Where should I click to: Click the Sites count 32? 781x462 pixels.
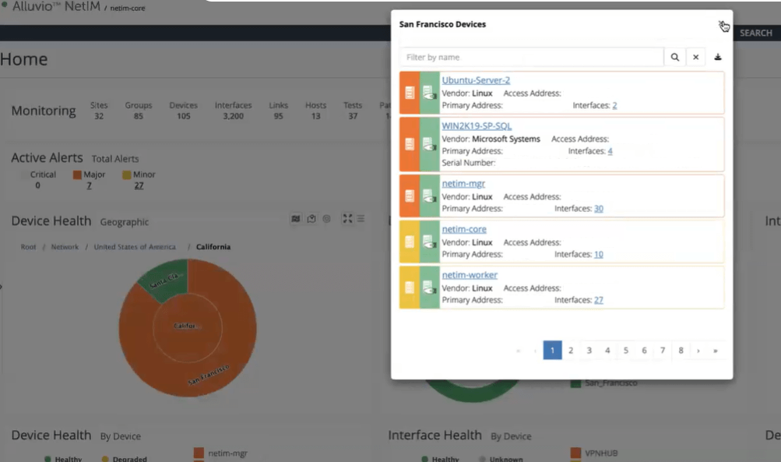pyautogui.click(x=99, y=116)
